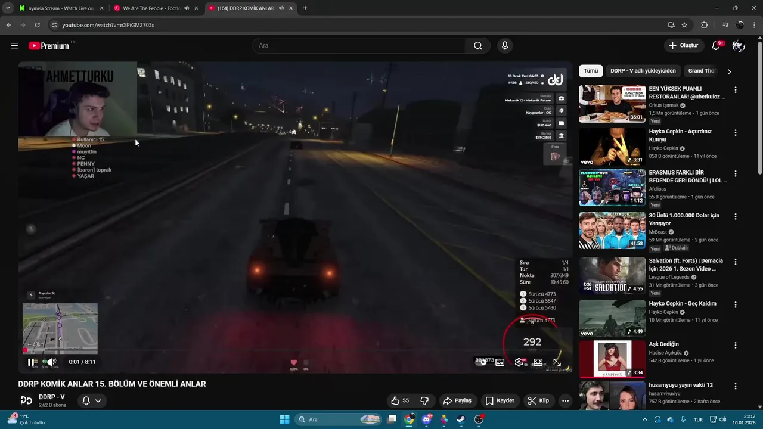Open the DDRP - V channel name link
The width and height of the screenshot is (763, 429).
click(52, 397)
